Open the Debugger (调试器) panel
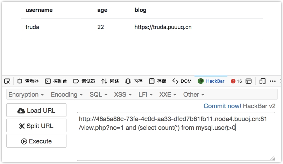283x164 pixels. (84, 81)
